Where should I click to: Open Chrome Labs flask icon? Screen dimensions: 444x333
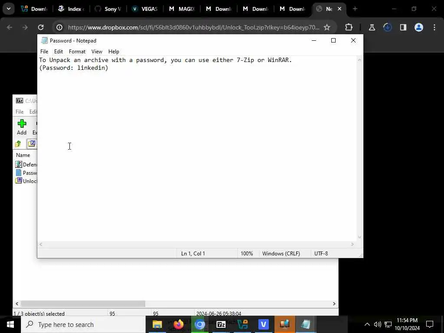point(372,27)
